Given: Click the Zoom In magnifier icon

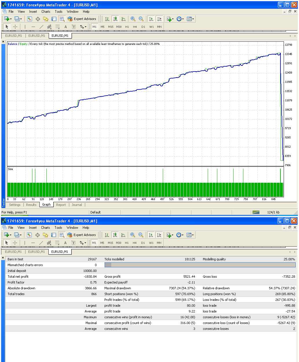Looking at the screenshot, I should pyautogui.click(x=133, y=19).
